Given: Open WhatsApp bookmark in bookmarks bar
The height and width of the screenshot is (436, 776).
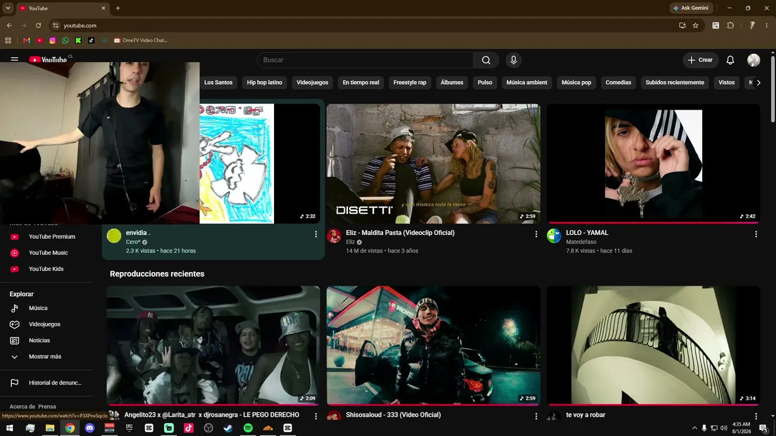Looking at the screenshot, I should coord(65,41).
